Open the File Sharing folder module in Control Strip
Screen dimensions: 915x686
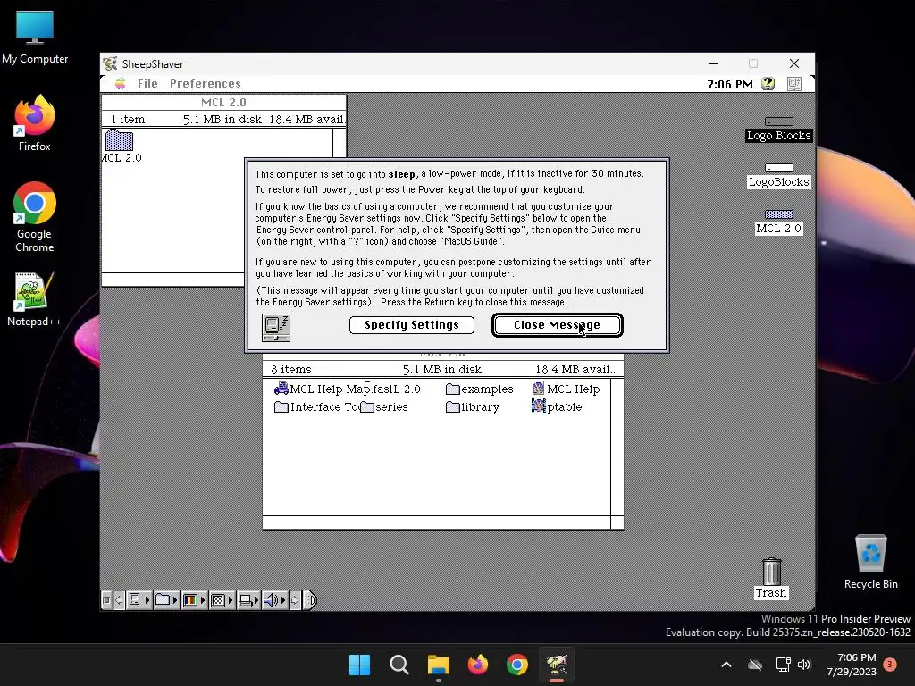(x=166, y=600)
